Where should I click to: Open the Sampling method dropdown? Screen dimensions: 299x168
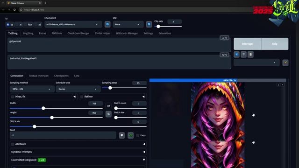pyautogui.click(x=32, y=89)
